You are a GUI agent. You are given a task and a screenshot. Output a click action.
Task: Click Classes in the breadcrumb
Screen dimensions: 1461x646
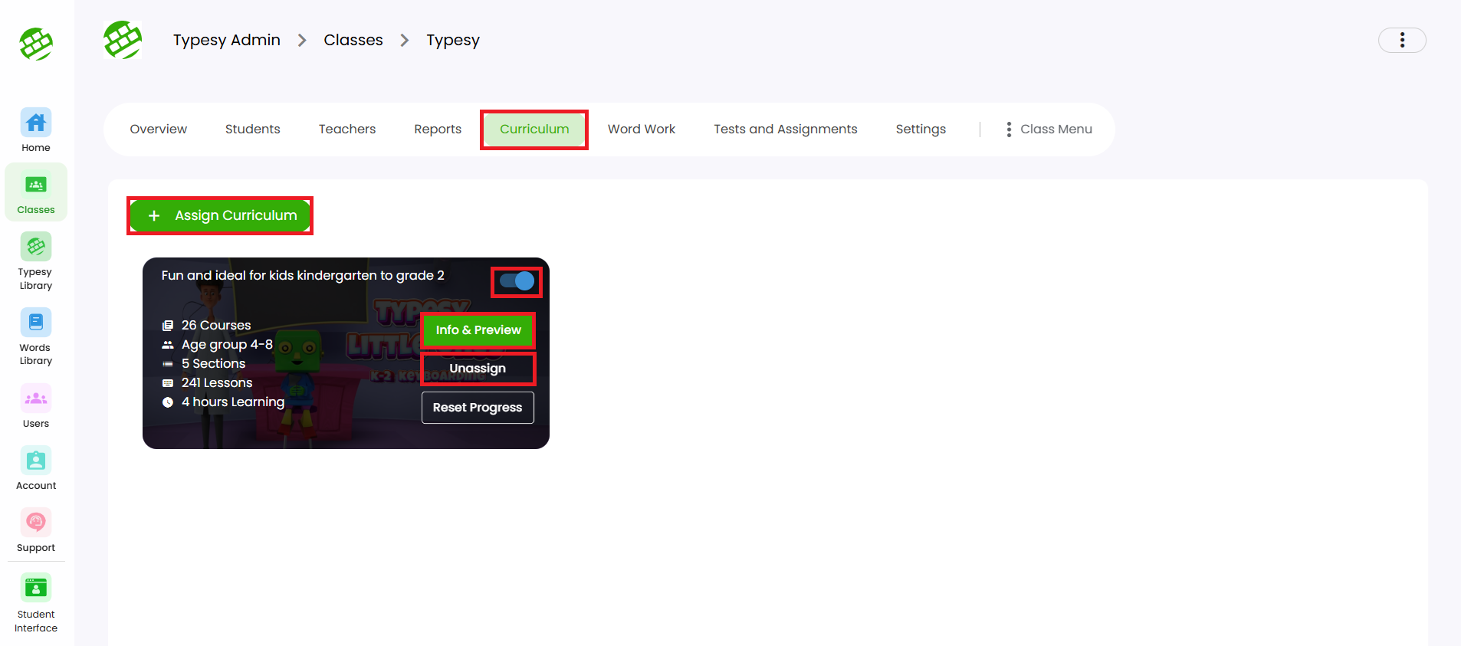pyautogui.click(x=353, y=40)
